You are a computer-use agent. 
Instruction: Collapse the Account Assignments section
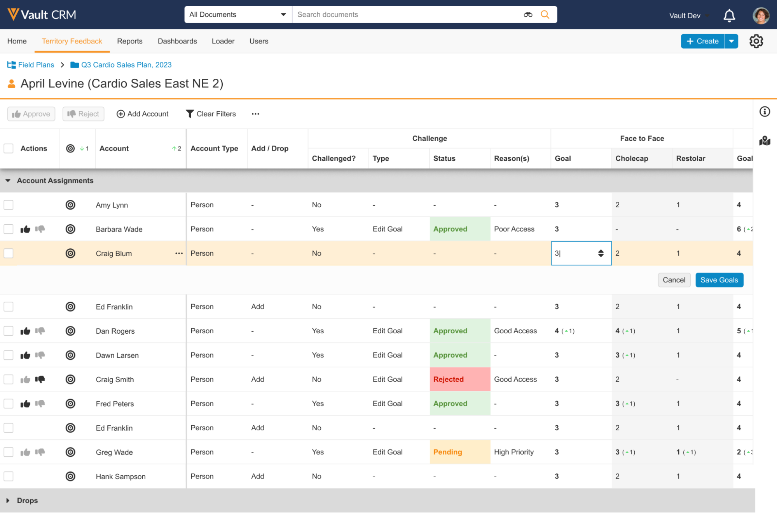(8, 180)
